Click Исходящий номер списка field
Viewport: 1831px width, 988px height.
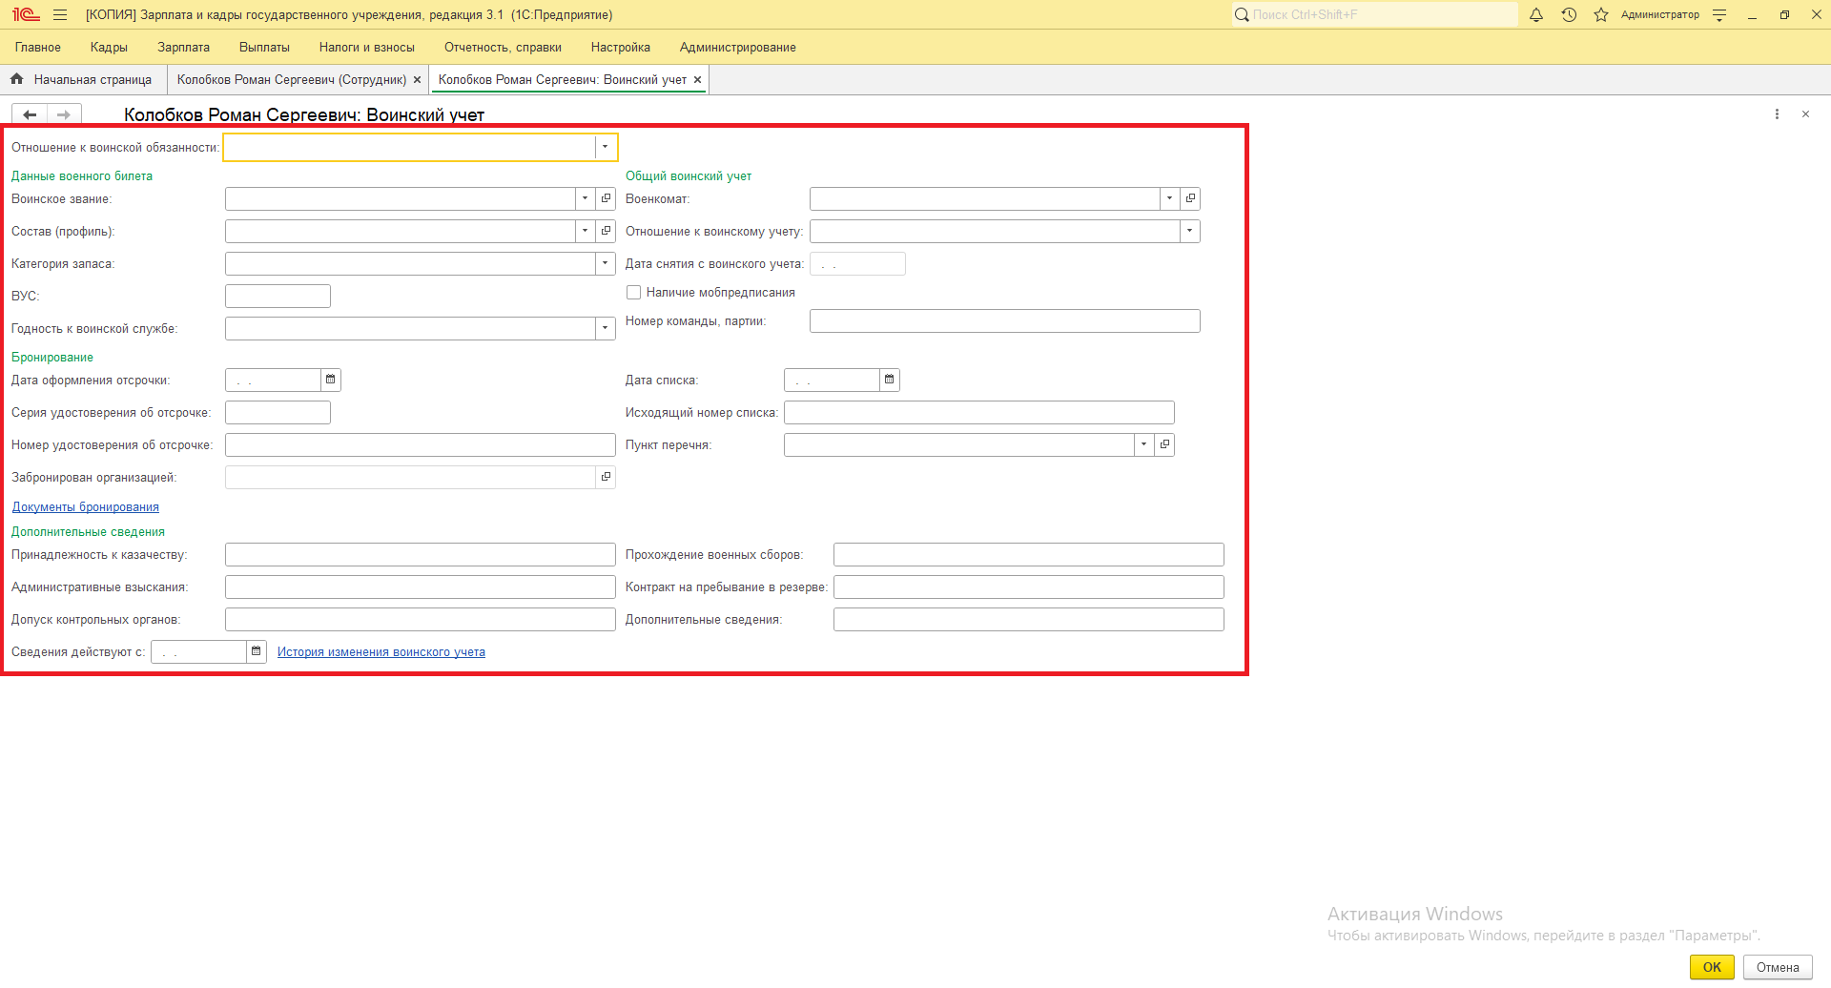tap(979, 413)
